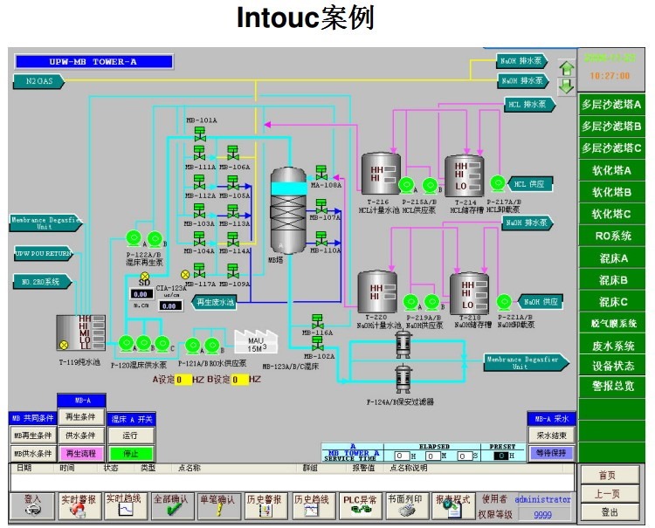Click the P-217A/B HCL unloading pump
This screenshot has width=655, height=528.
[497, 183]
